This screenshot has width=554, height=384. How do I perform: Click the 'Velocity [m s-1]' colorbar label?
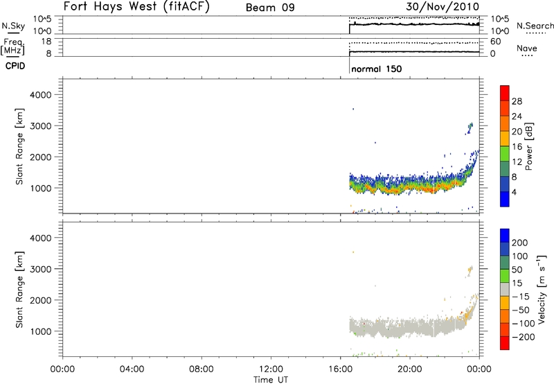(x=542, y=289)
